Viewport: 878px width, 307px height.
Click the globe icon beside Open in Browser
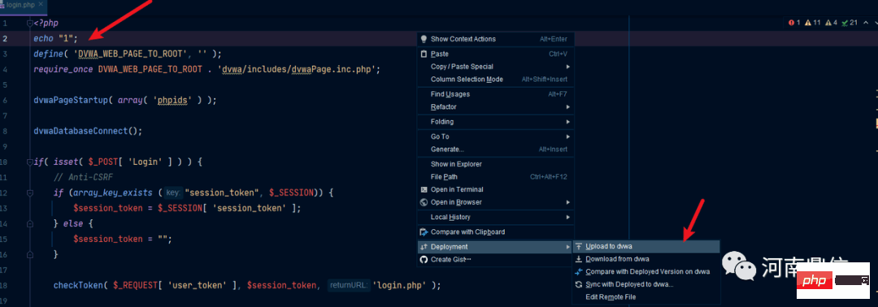coord(424,202)
